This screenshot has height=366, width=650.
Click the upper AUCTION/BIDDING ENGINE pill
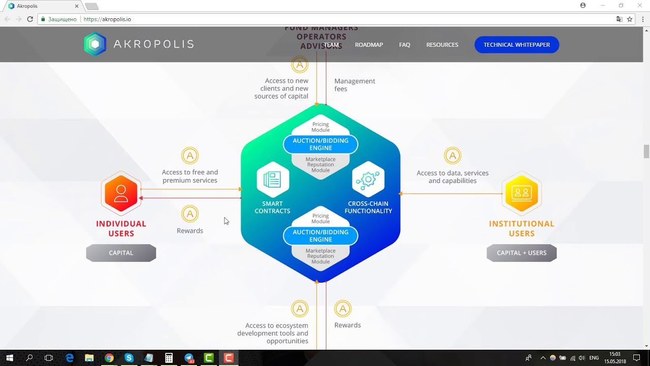click(x=320, y=144)
